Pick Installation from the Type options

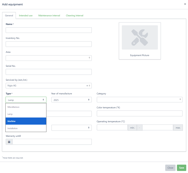pos(26,128)
